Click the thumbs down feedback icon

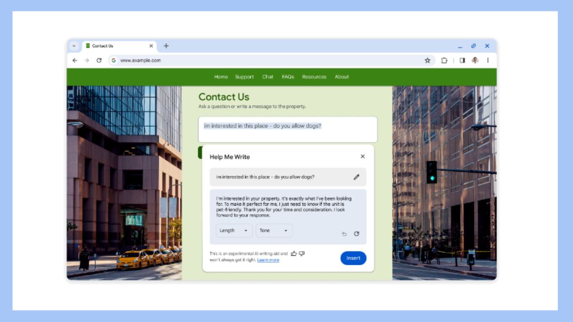302,254
